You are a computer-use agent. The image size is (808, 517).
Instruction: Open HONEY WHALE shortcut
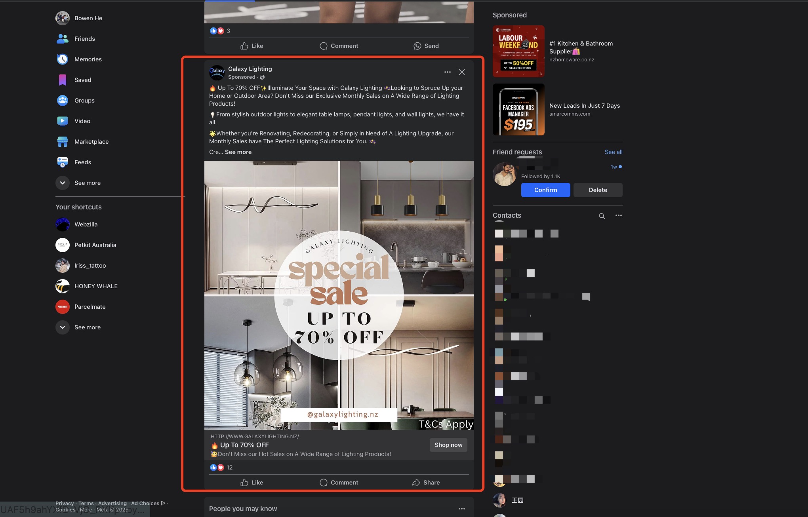click(x=87, y=286)
